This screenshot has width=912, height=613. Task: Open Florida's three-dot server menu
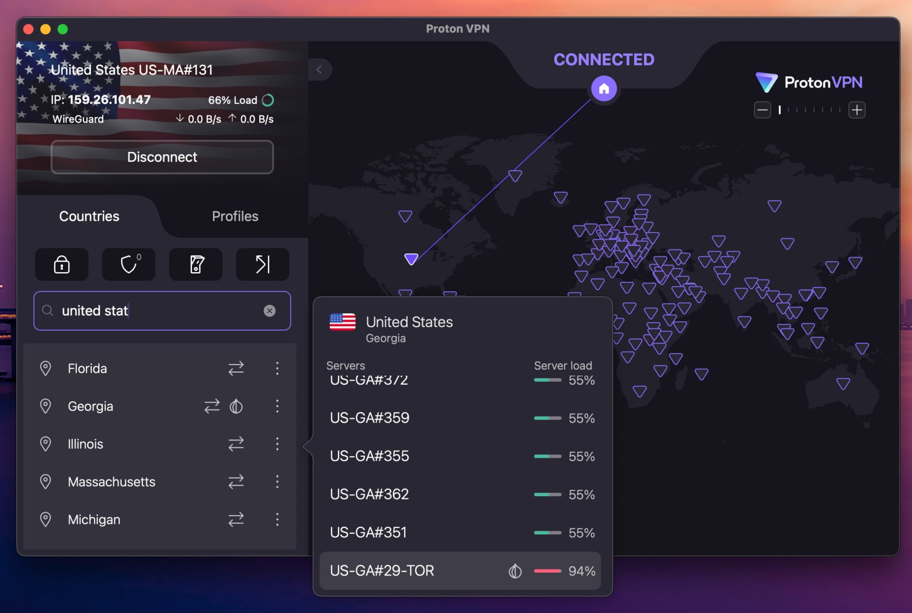277,368
